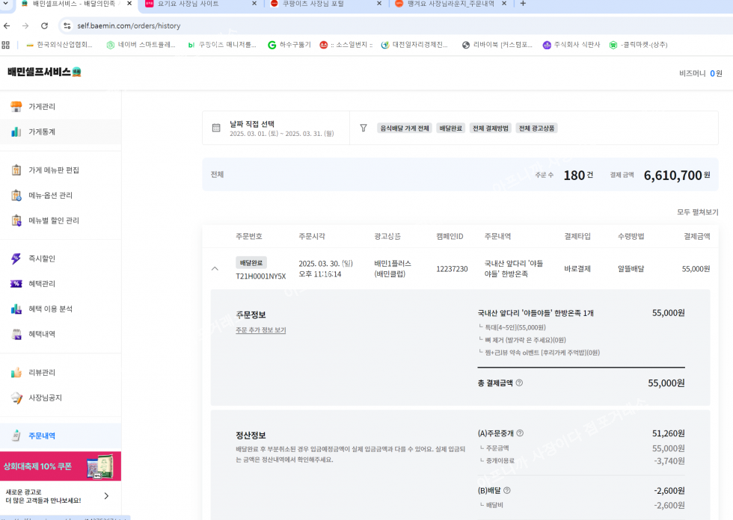Open 리뷰관리 from the sidebar

(41, 373)
